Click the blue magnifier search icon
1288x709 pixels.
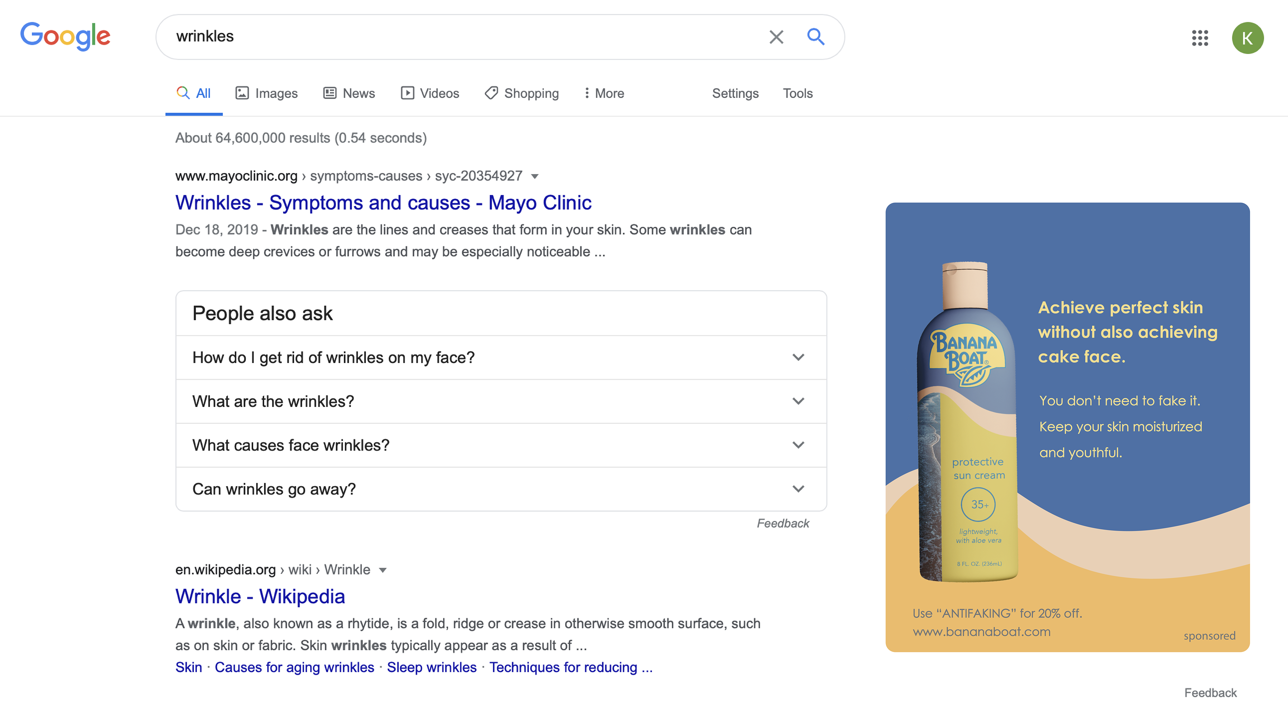pos(815,37)
